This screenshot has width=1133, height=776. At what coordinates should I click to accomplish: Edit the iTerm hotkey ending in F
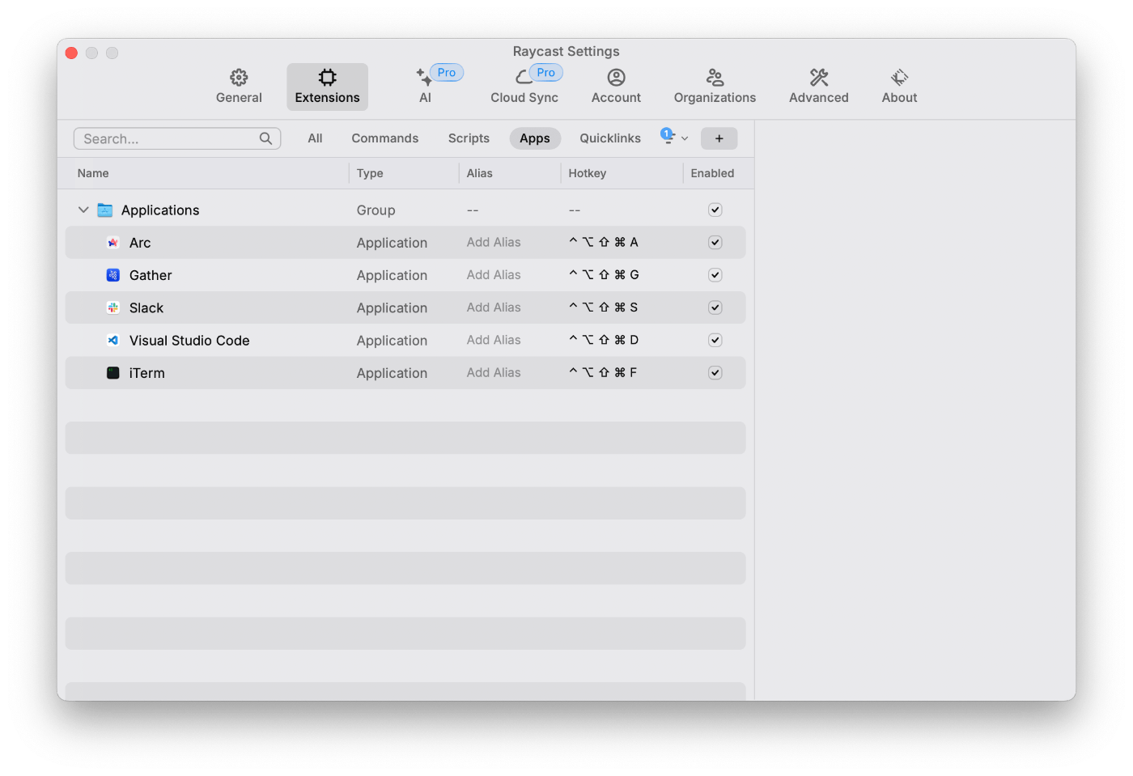tap(603, 373)
